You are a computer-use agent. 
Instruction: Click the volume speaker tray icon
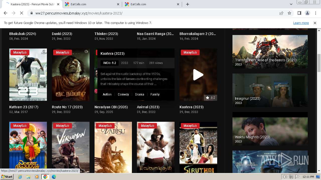tap(285, 177)
